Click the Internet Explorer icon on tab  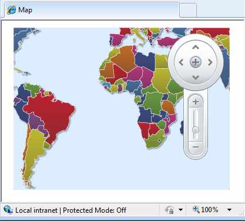click(11, 10)
